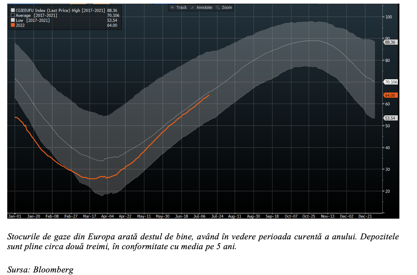Click the Annotate pencil icon
The height and width of the screenshot is (275, 417).
click(192, 7)
